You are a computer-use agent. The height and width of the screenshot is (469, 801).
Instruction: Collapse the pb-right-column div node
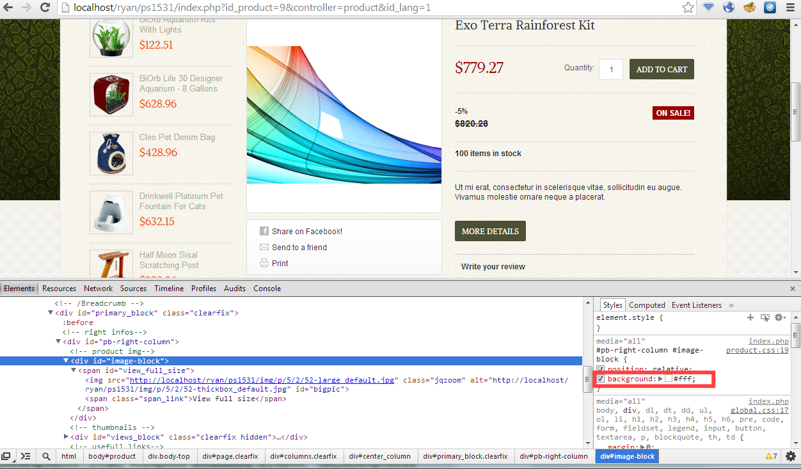58,342
